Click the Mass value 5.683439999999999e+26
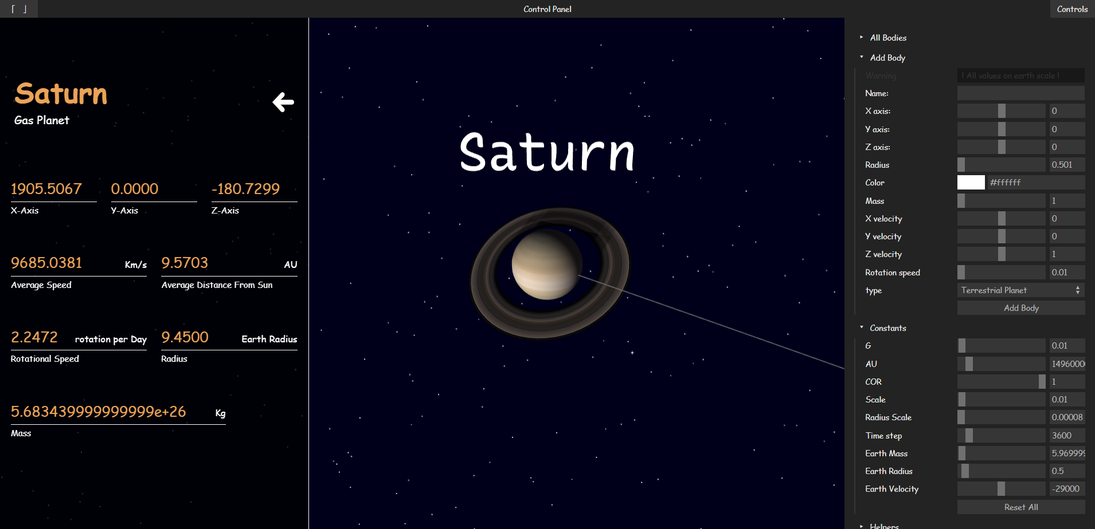 pos(99,412)
